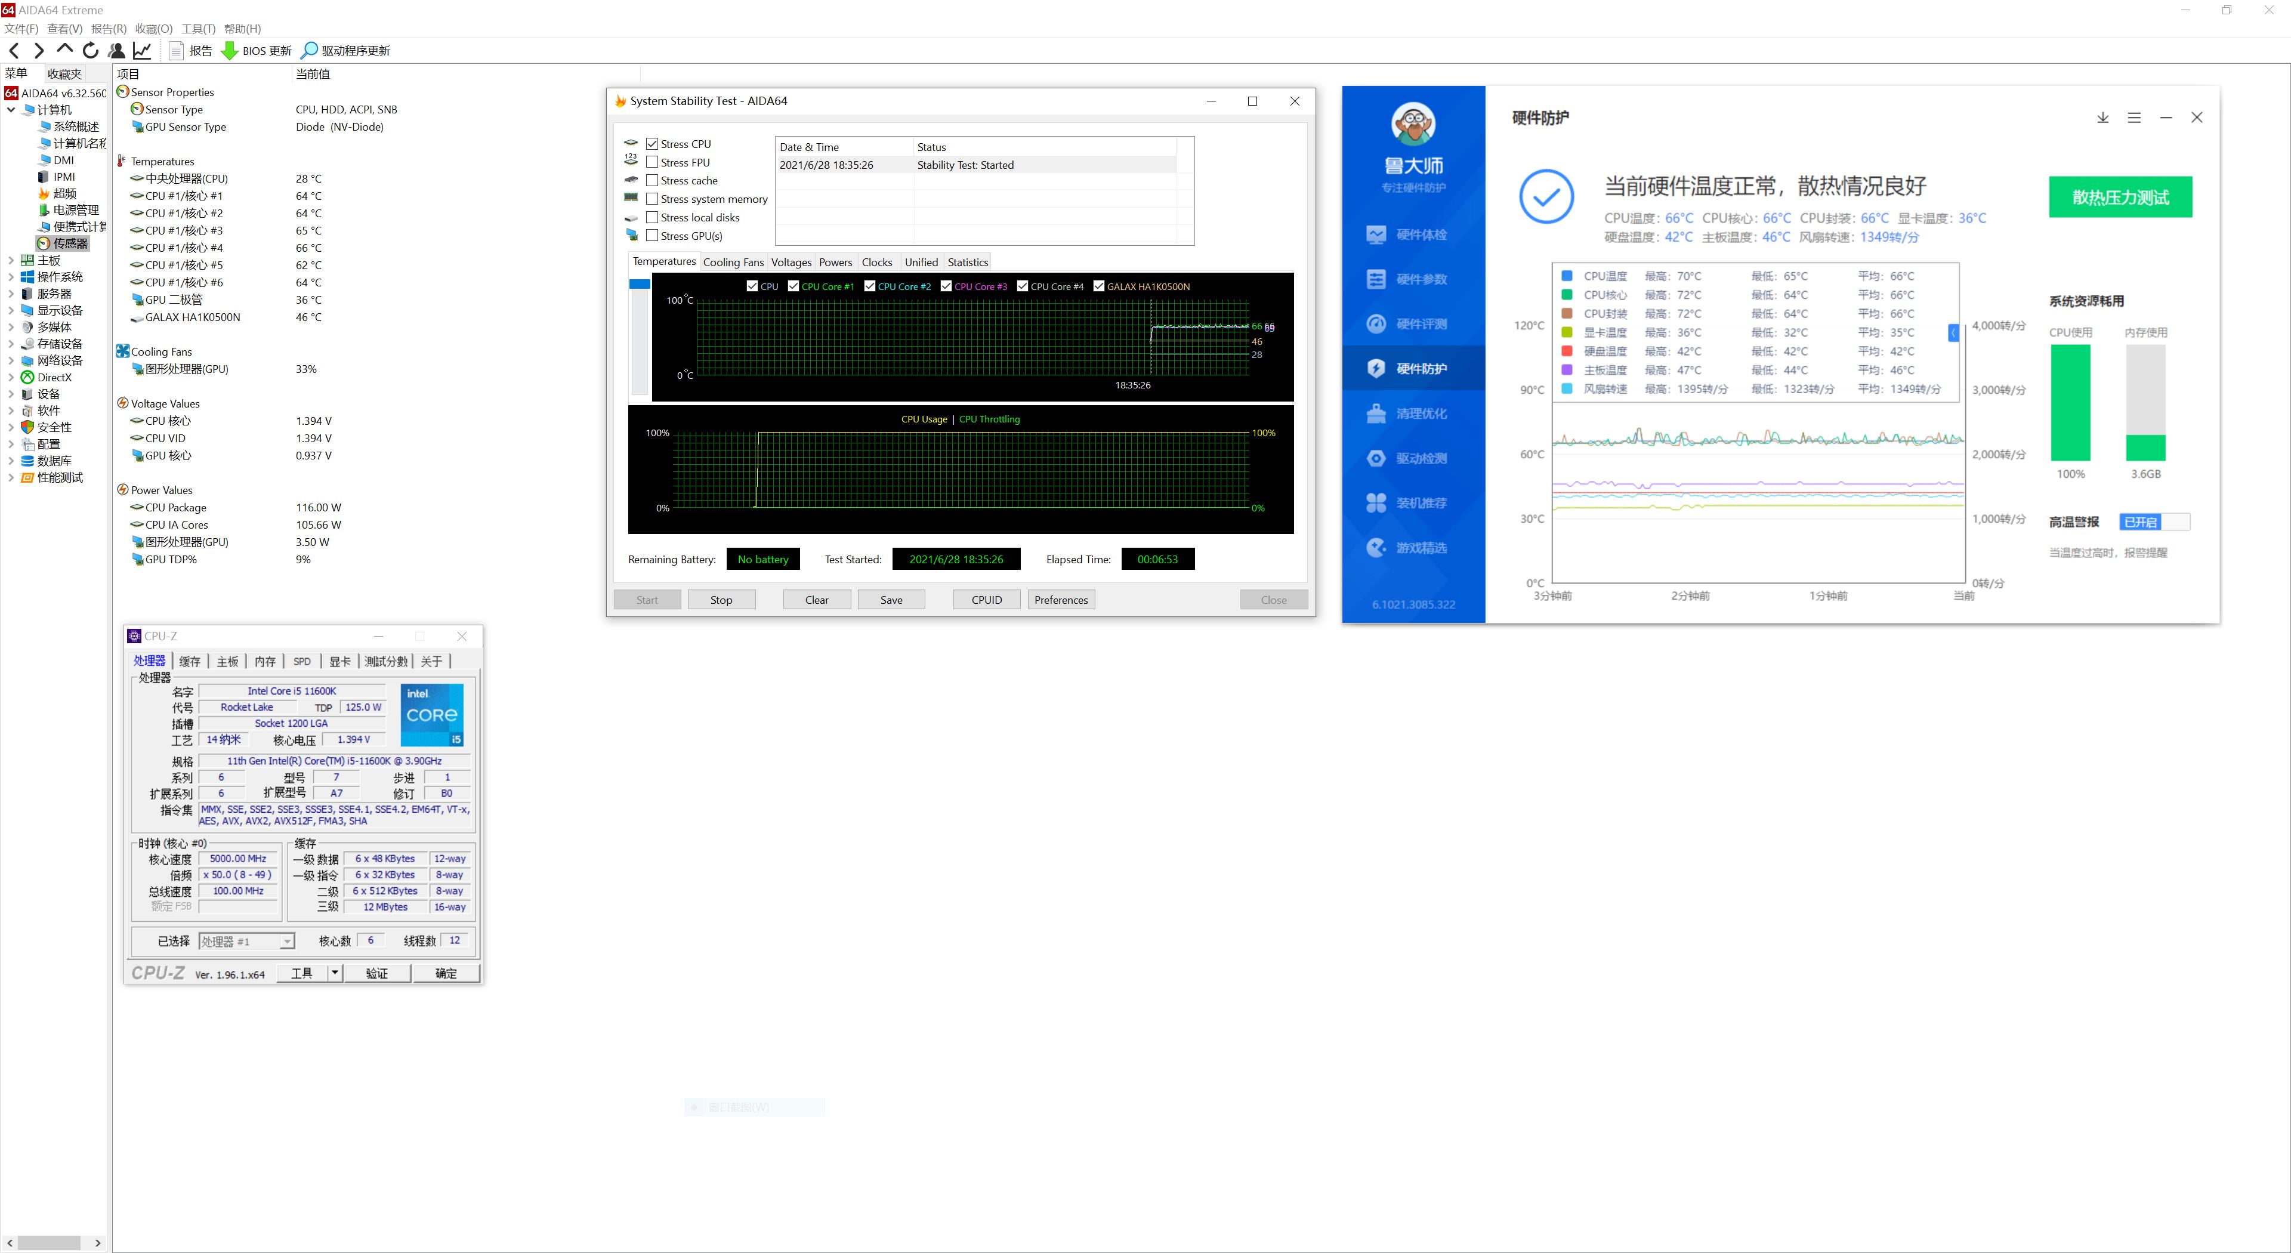Screen dimensions: 2291x1253
Task: Open driver update magnifier icon
Action: coord(308,51)
